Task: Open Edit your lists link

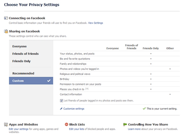Action: tap(76, 129)
